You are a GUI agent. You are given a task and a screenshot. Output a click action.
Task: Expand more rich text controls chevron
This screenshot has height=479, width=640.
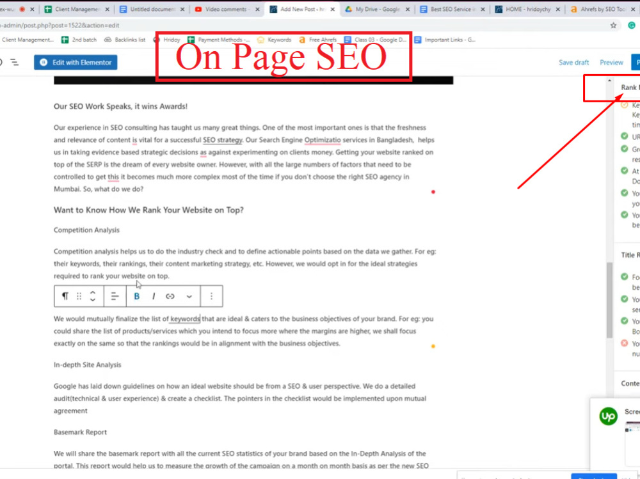coord(189,297)
